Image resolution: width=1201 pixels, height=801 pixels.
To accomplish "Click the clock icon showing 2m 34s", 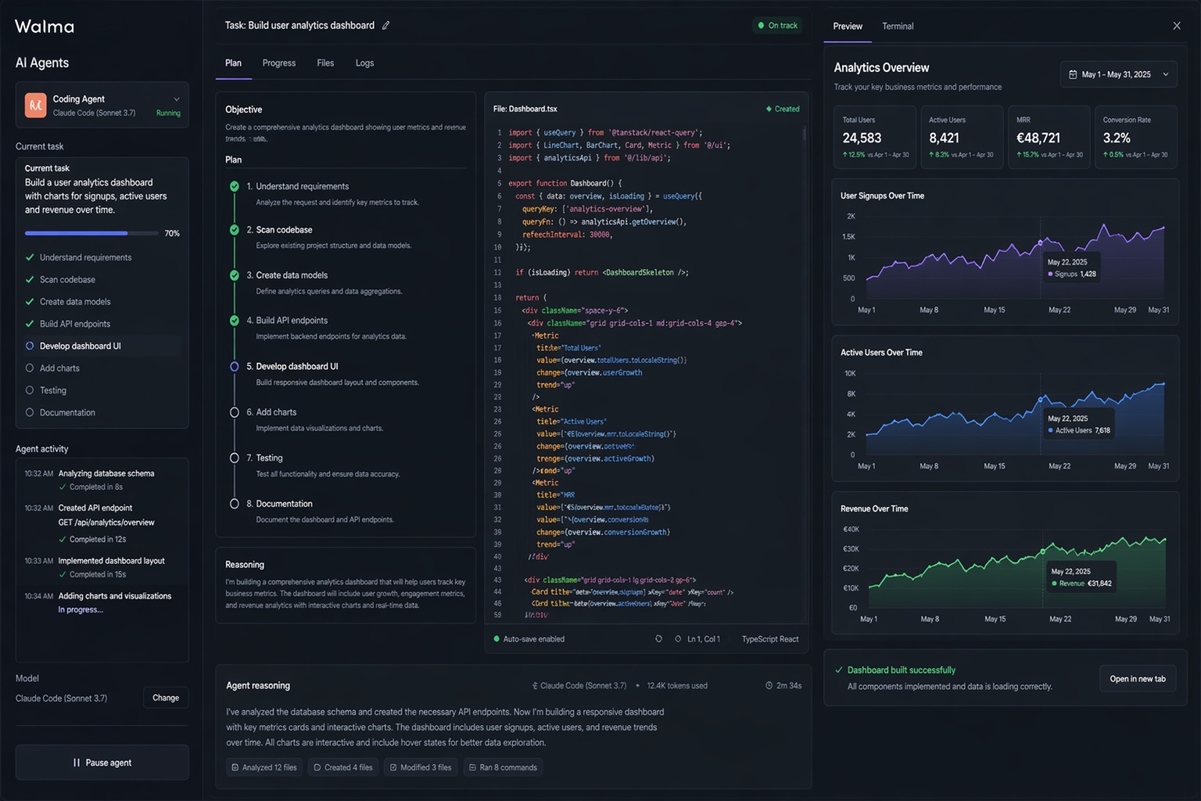I will coord(769,685).
